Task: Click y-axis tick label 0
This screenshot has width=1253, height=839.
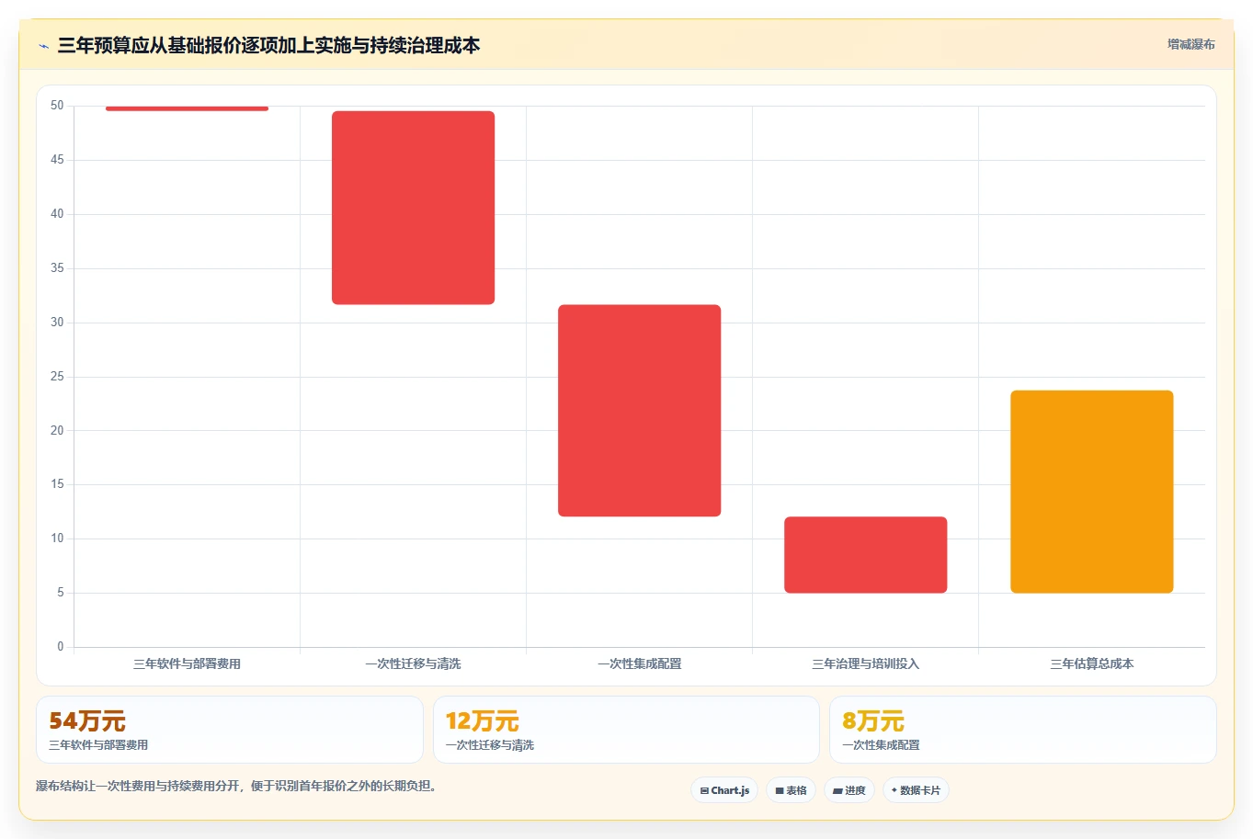Action: point(61,647)
